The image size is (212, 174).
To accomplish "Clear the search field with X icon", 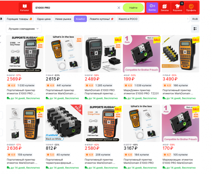I will point(119,8).
